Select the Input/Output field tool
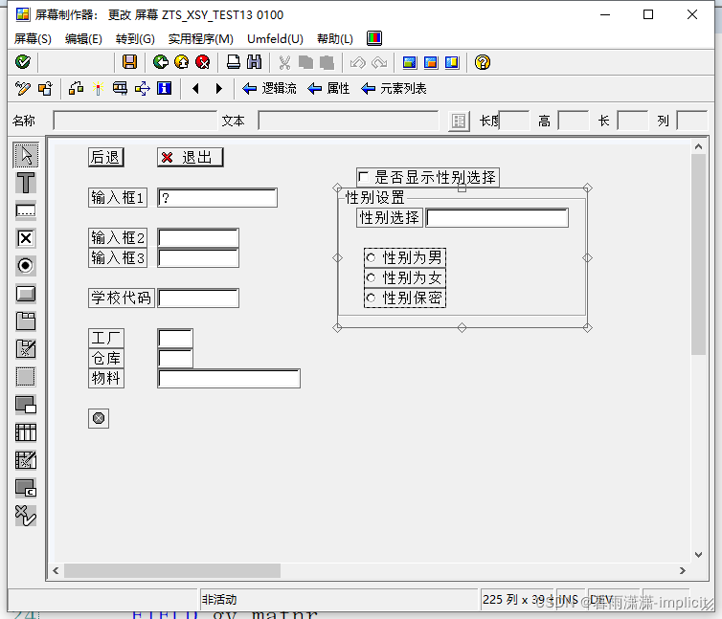Screen dimensions: 722x619 tap(26, 210)
